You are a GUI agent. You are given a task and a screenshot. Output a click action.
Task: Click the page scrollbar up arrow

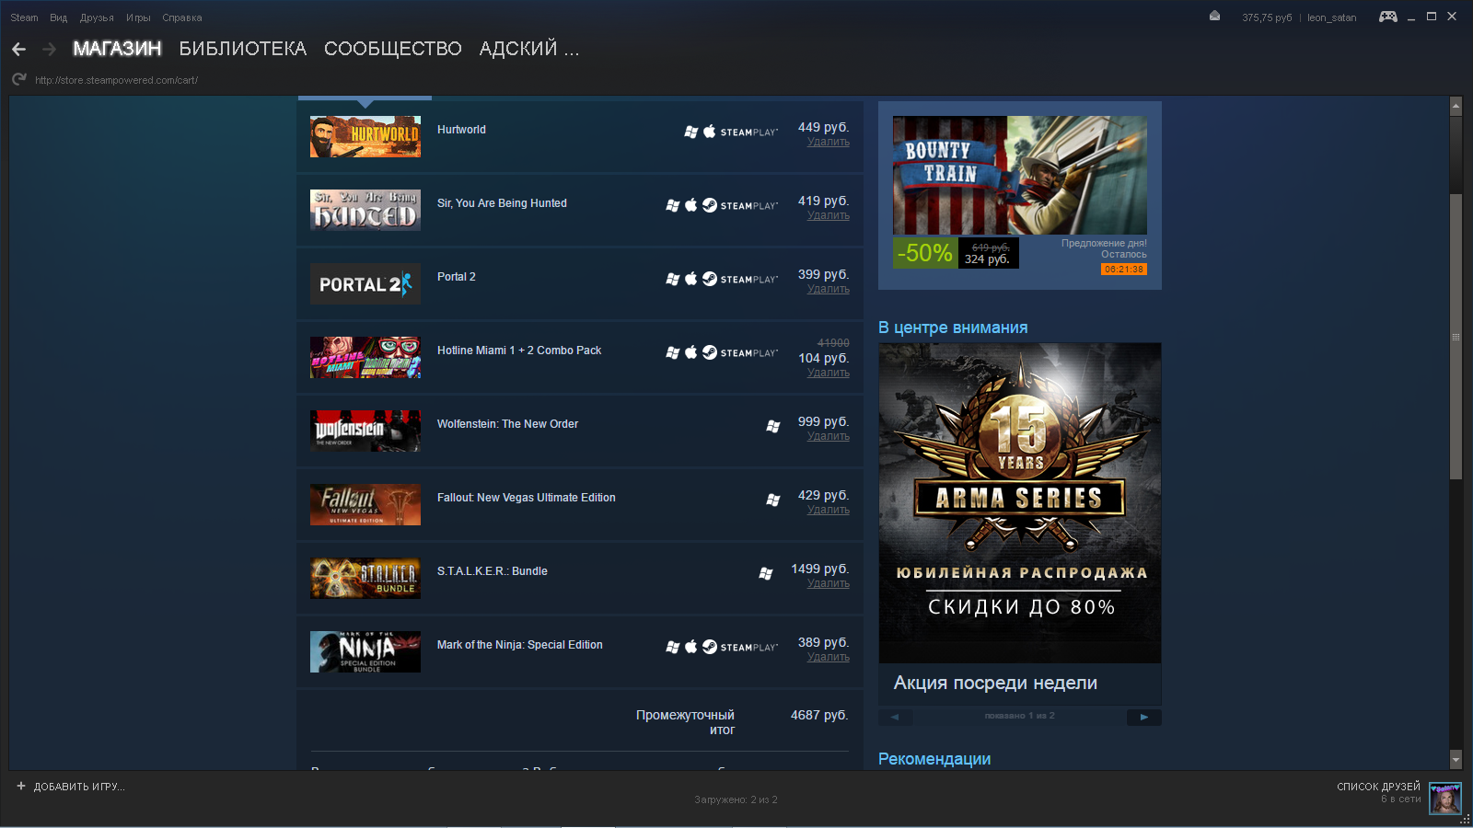pos(1456,107)
